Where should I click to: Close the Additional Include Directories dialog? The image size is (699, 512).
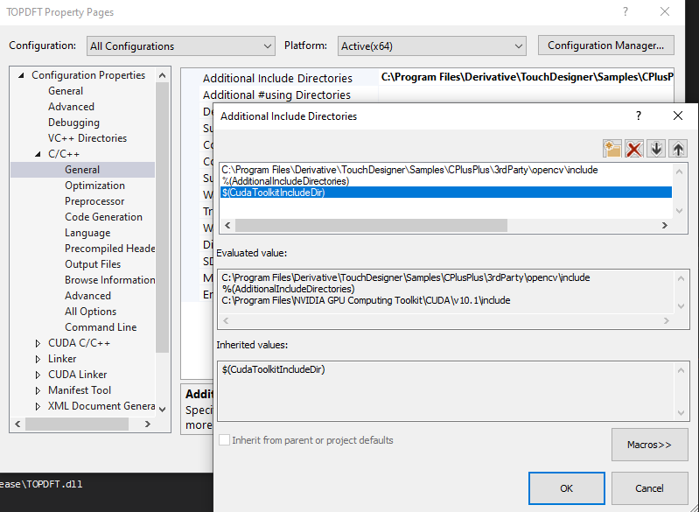678,116
